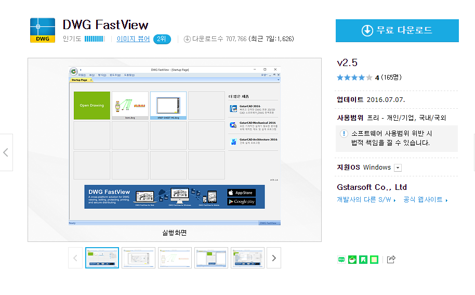This screenshot has height=295, width=475.
Task: Click the round G application button in the preview
Action: coord(74,72)
